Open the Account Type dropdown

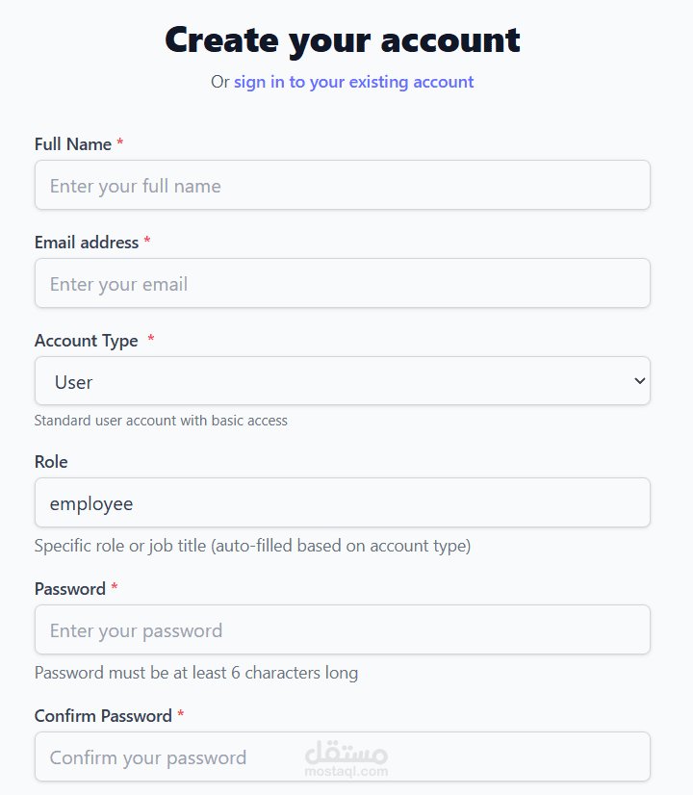click(342, 380)
